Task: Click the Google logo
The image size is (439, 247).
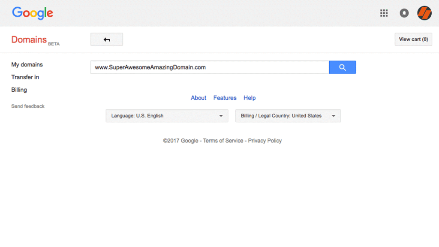Action: point(33,13)
